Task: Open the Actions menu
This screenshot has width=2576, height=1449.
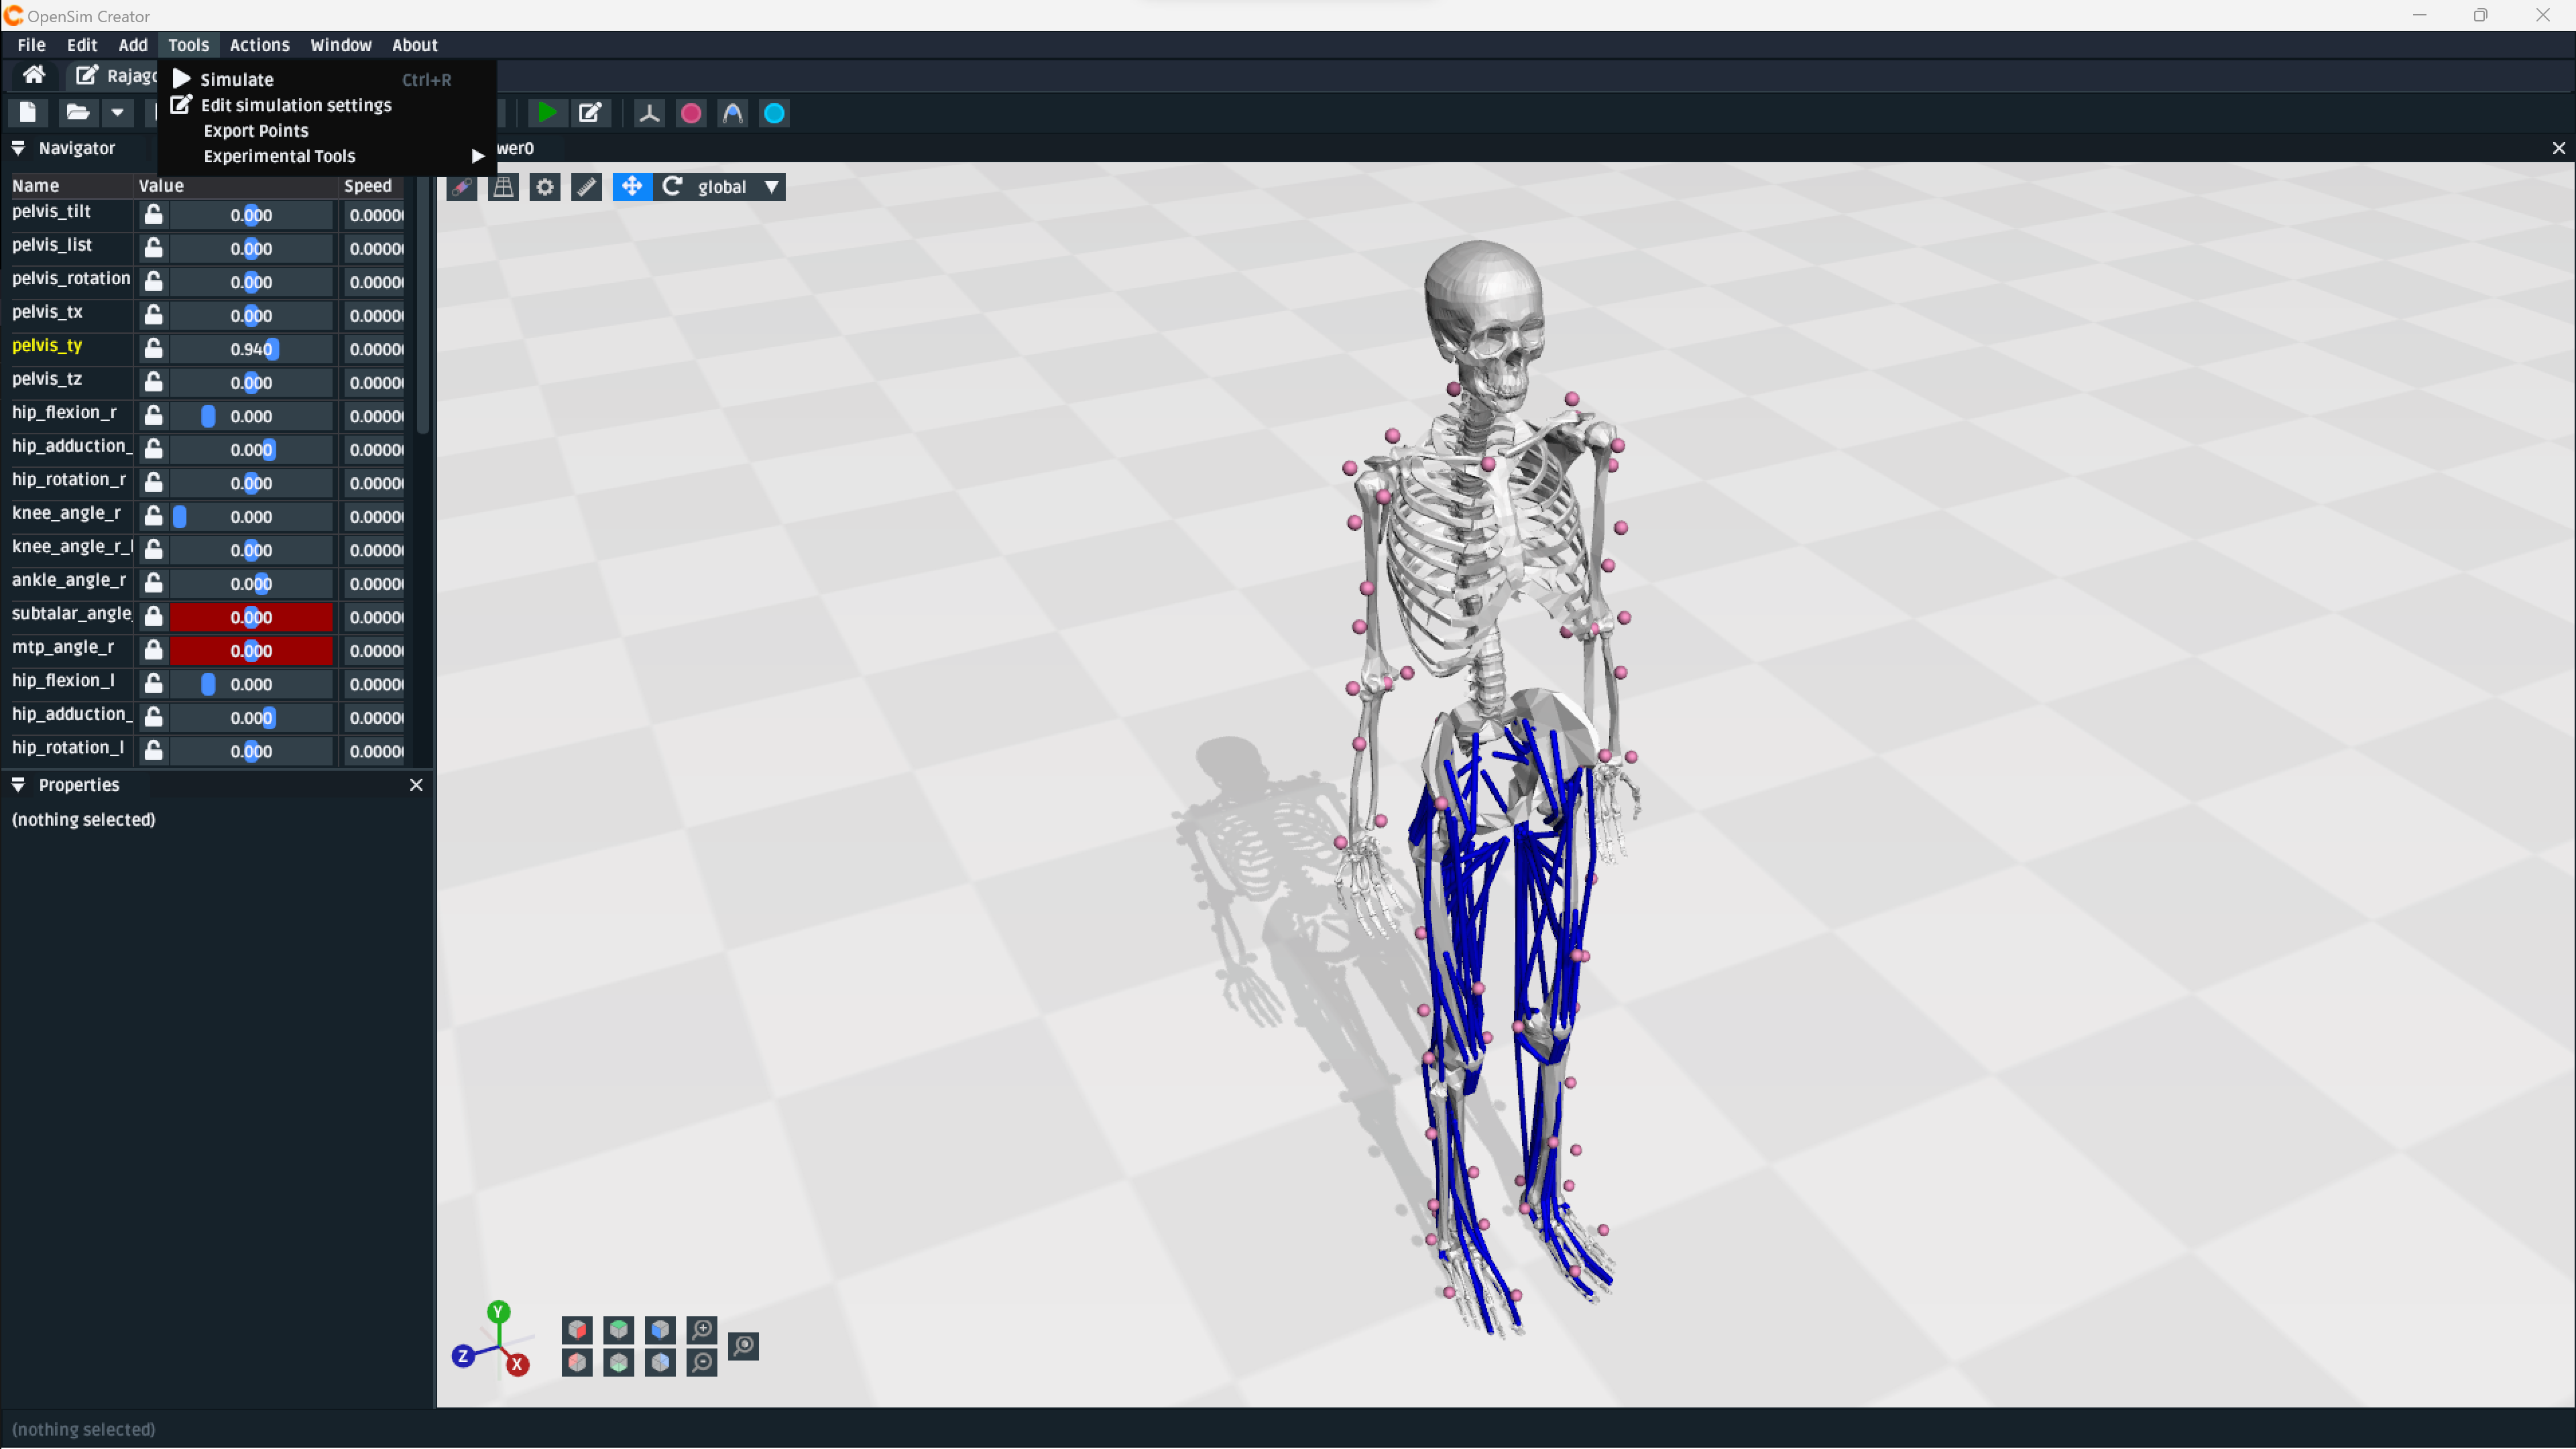Action: [259, 44]
